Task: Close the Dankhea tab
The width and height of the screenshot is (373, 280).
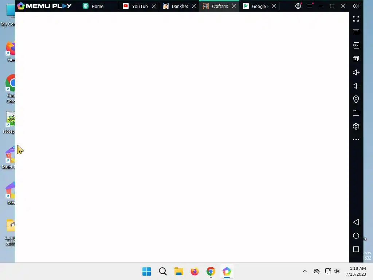Action: click(194, 6)
